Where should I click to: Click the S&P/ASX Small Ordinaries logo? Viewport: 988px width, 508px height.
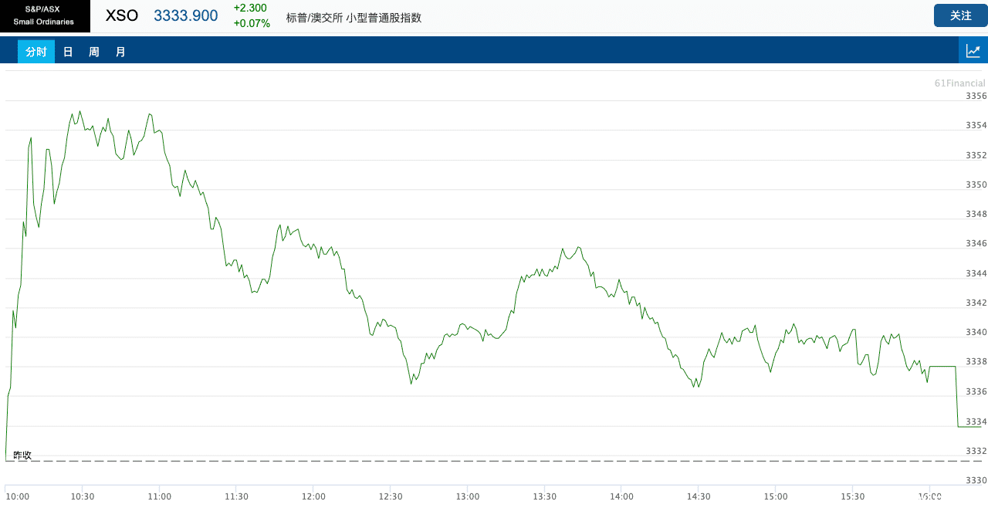coord(45,16)
